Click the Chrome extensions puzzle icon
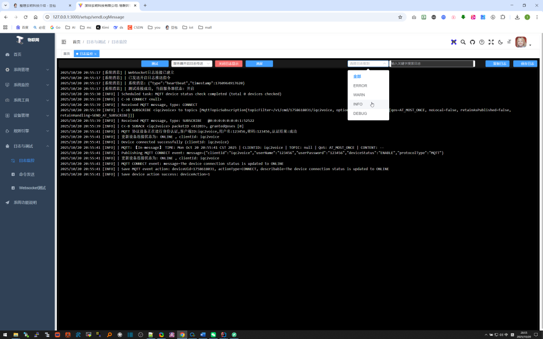This screenshot has width=543, height=339. tap(503, 17)
